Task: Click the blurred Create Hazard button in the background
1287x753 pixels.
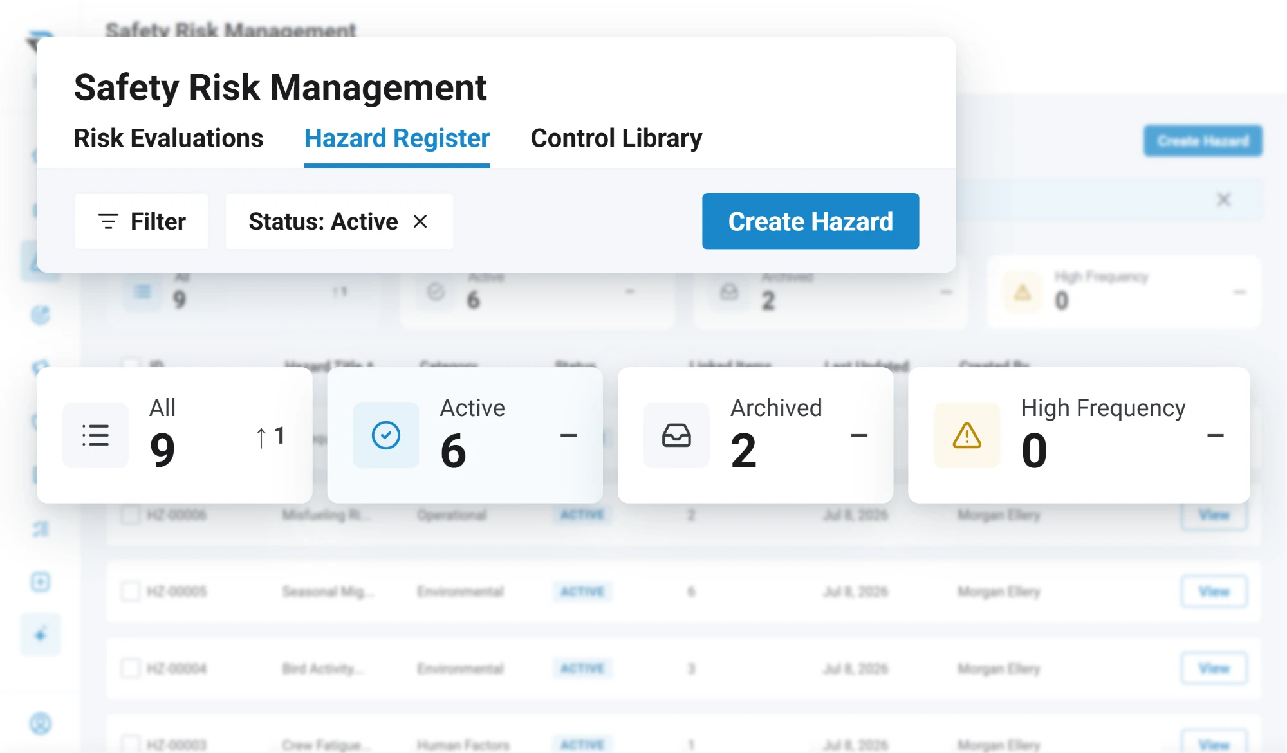Action: tap(1203, 141)
